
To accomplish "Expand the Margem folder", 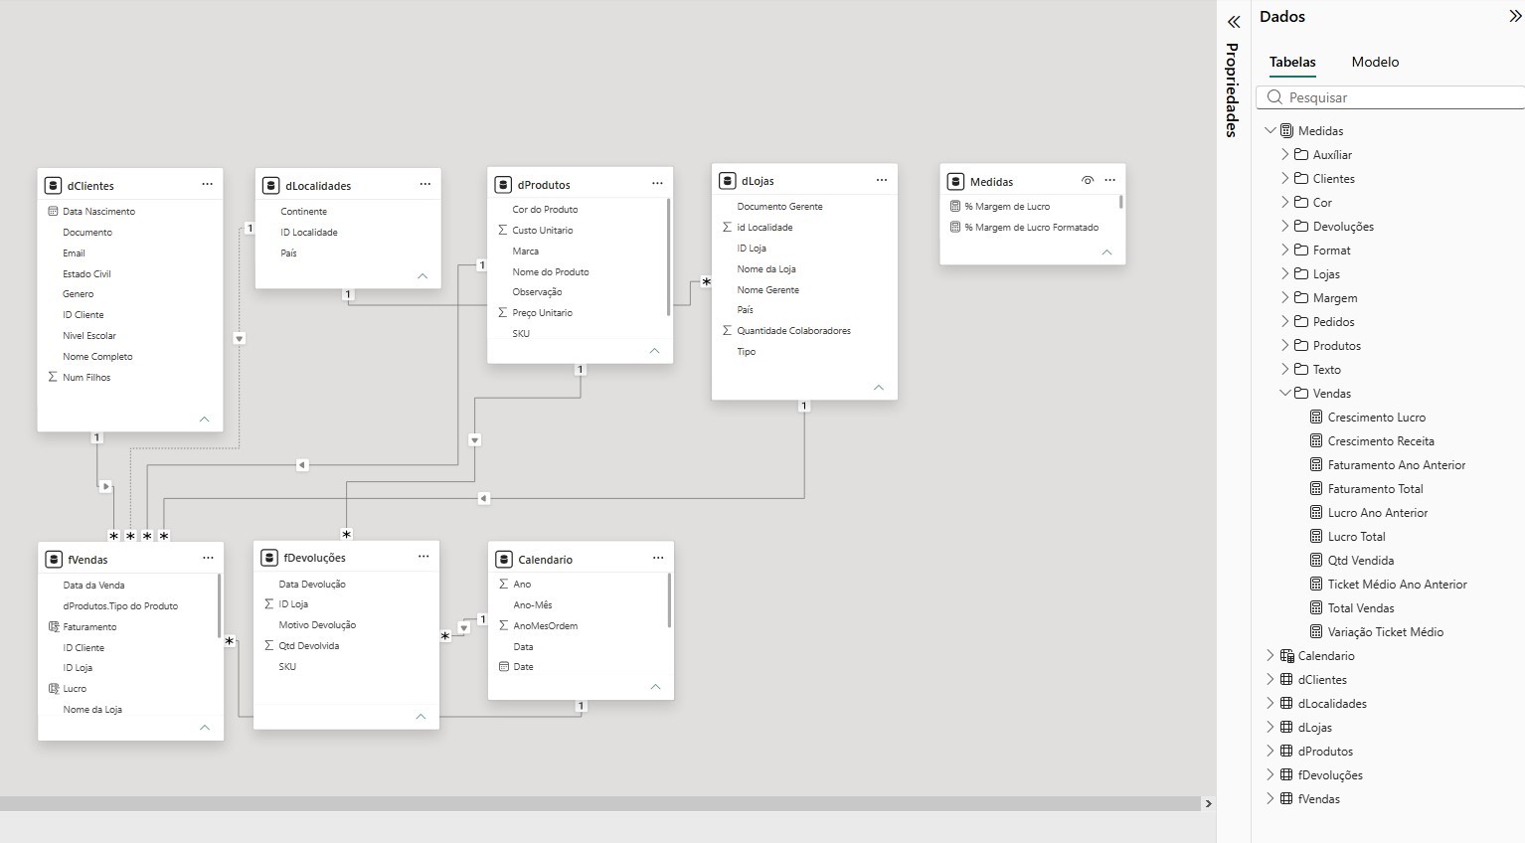I will [1285, 298].
